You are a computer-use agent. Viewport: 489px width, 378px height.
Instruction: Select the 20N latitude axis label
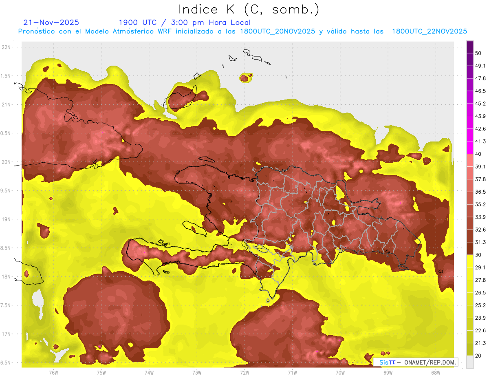coord(7,162)
